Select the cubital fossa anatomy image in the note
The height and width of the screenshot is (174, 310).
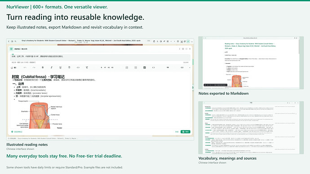coord(40,115)
